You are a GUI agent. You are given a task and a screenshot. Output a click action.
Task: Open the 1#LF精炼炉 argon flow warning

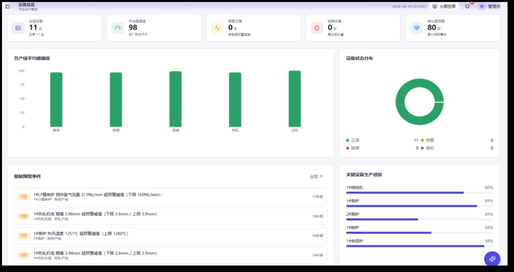tap(171, 197)
